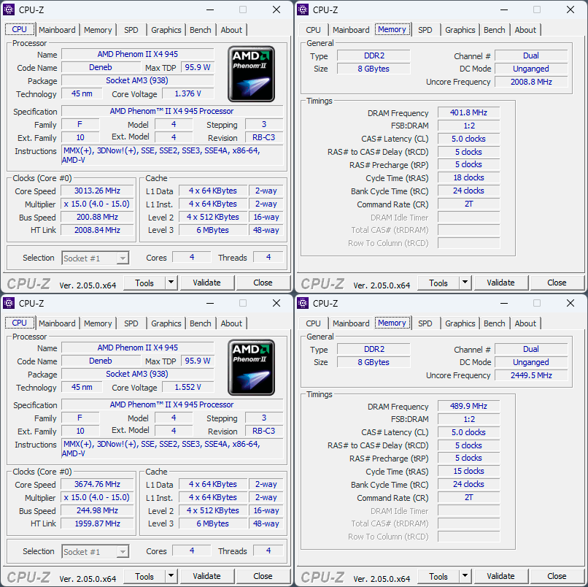The image size is (588, 587).
Task: Click Core Voltage value 1.552 V
Action: tap(188, 387)
